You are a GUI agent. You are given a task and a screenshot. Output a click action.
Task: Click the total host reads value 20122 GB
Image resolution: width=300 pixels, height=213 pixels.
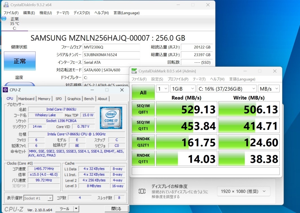pyautogui.click(x=197, y=47)
